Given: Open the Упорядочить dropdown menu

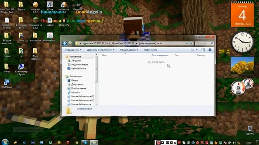Looking at the screenshot, I should click(73, 50).
